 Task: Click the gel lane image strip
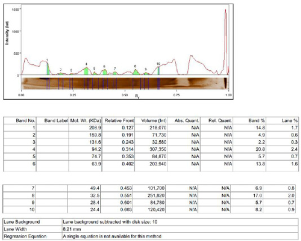coord(125,83)
